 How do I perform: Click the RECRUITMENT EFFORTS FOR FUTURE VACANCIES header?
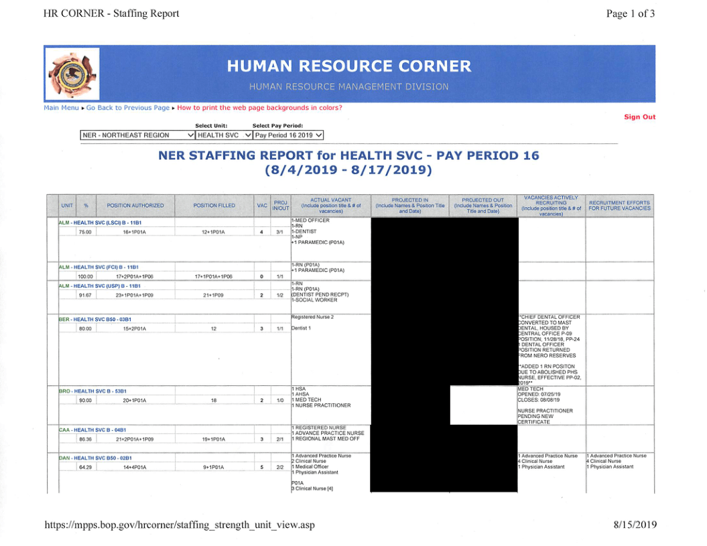tap(619, 206)
